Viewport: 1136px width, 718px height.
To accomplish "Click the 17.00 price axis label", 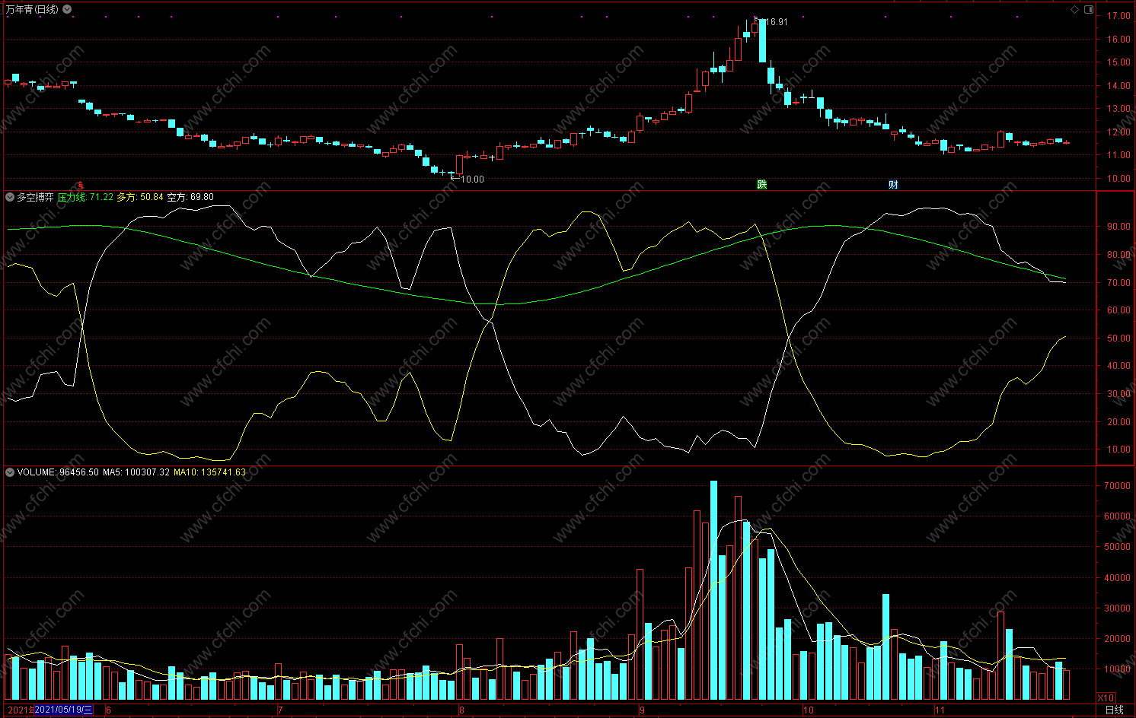I will [x=1119, y=15].
